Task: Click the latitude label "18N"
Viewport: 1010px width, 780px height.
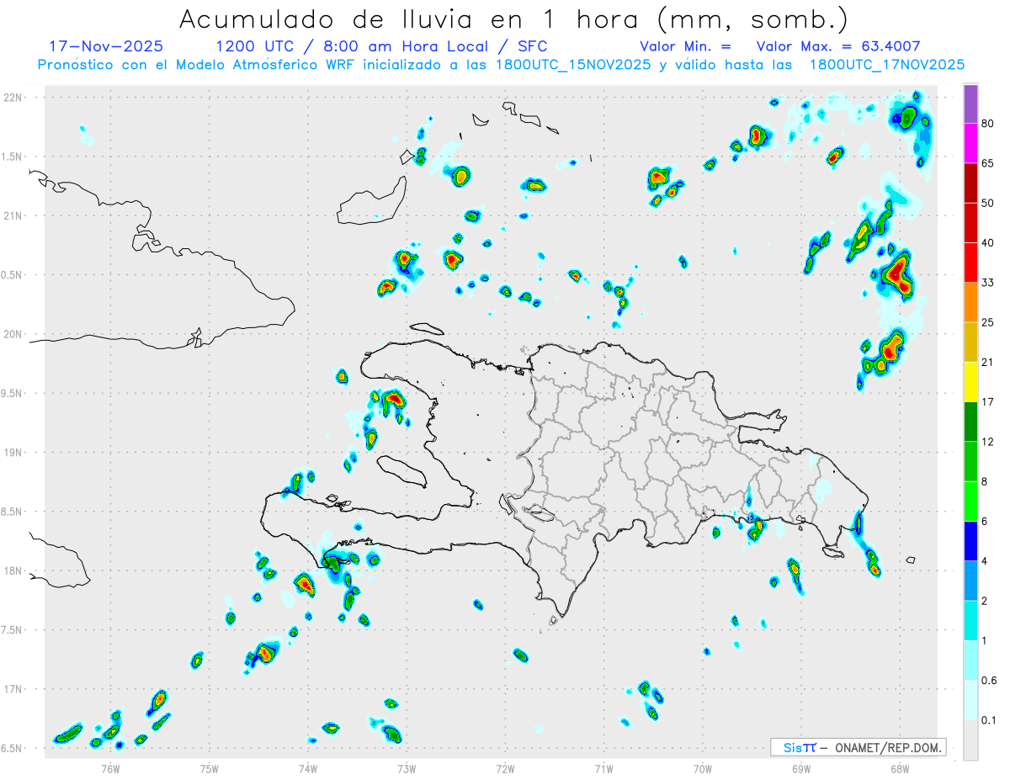Action: pos(14,570)
